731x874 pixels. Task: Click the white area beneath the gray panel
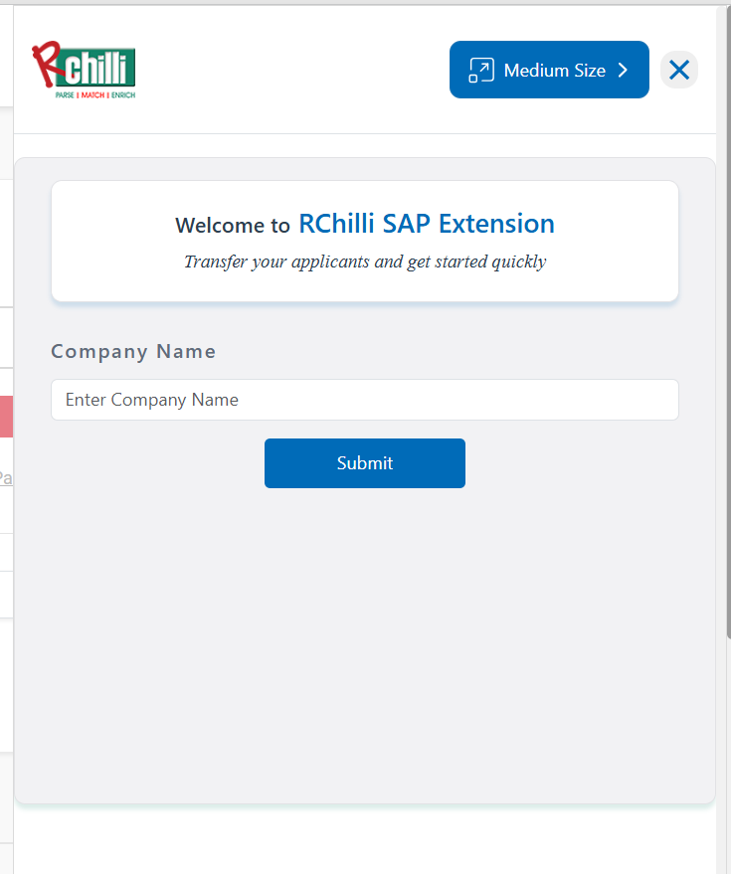pyautogui.click(x=364, y=840)
